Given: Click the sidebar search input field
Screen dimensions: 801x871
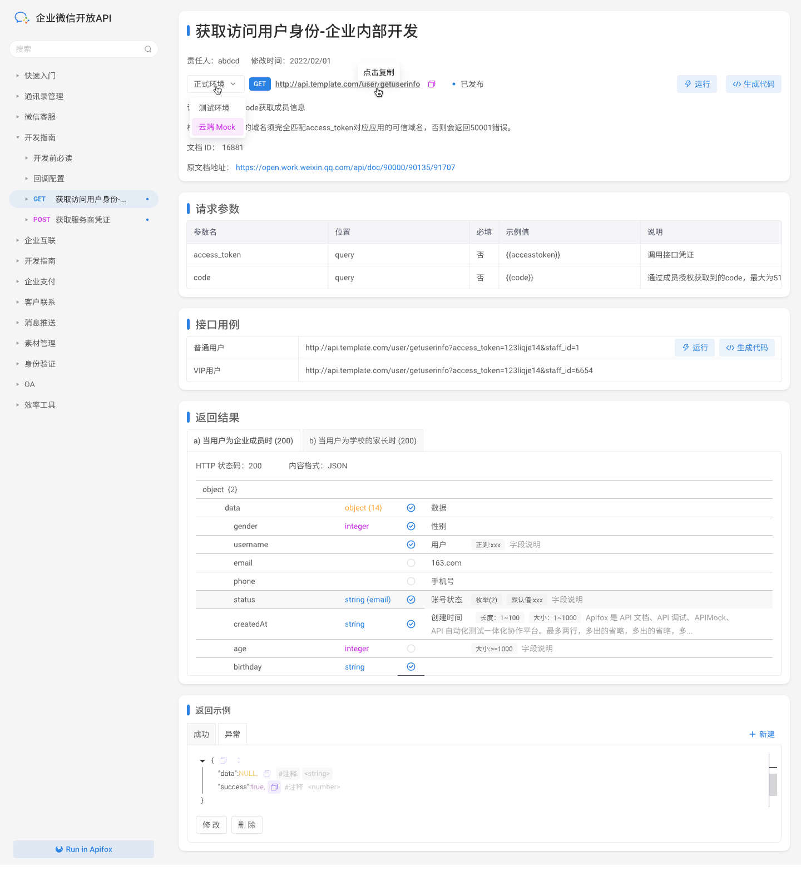Looking at the screenshot, I should (78, 49).
